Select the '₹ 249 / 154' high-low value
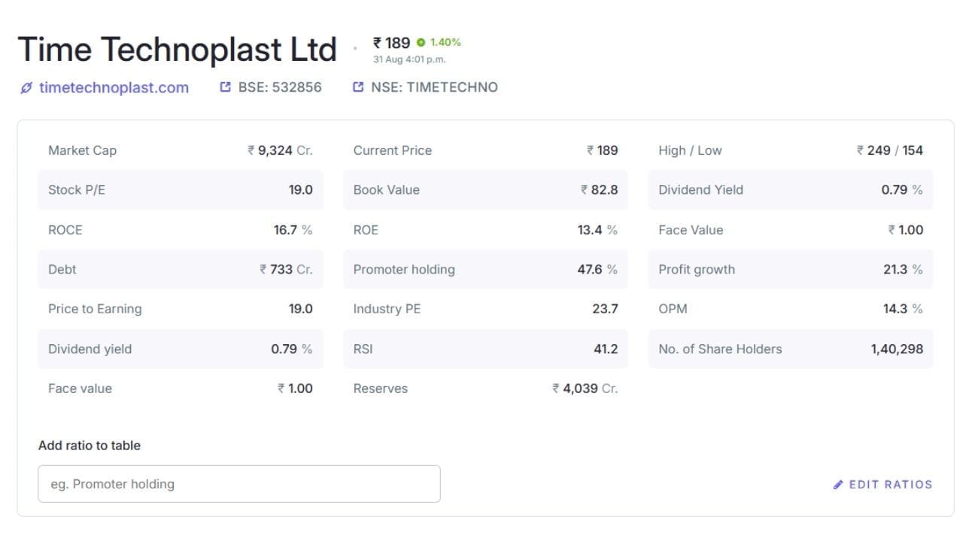Viewport: 963px width, 541px height. (889, 150)
